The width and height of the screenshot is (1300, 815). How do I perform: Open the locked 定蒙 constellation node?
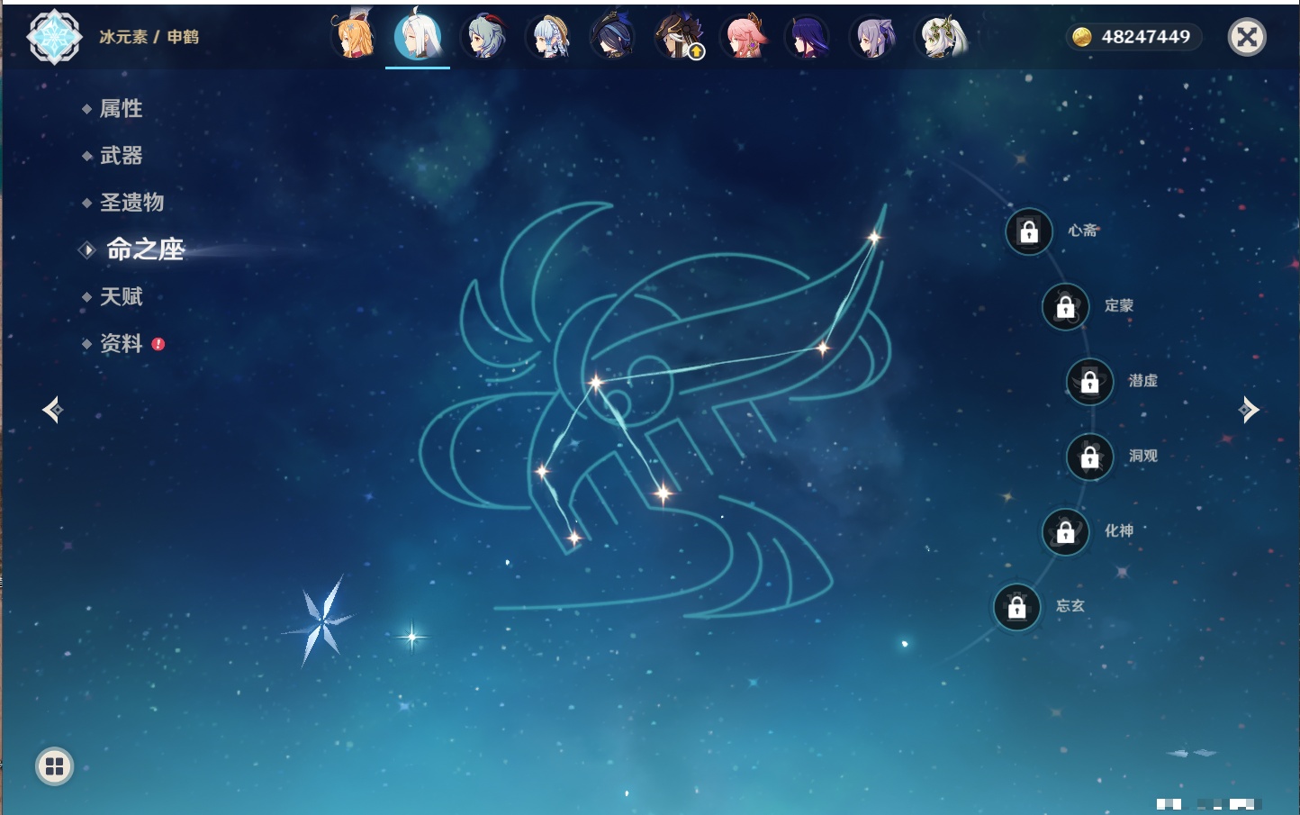coord(1065,307)
